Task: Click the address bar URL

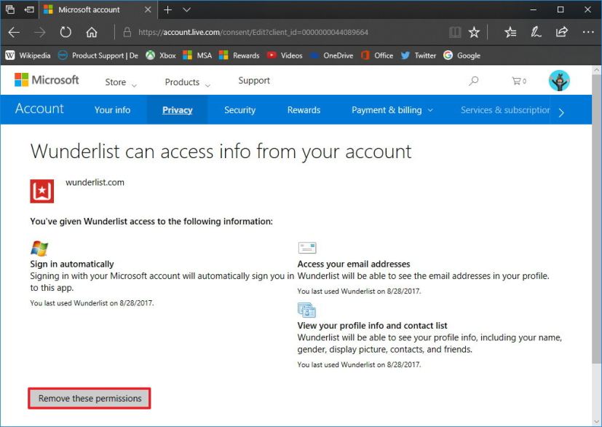Action: 253,32
